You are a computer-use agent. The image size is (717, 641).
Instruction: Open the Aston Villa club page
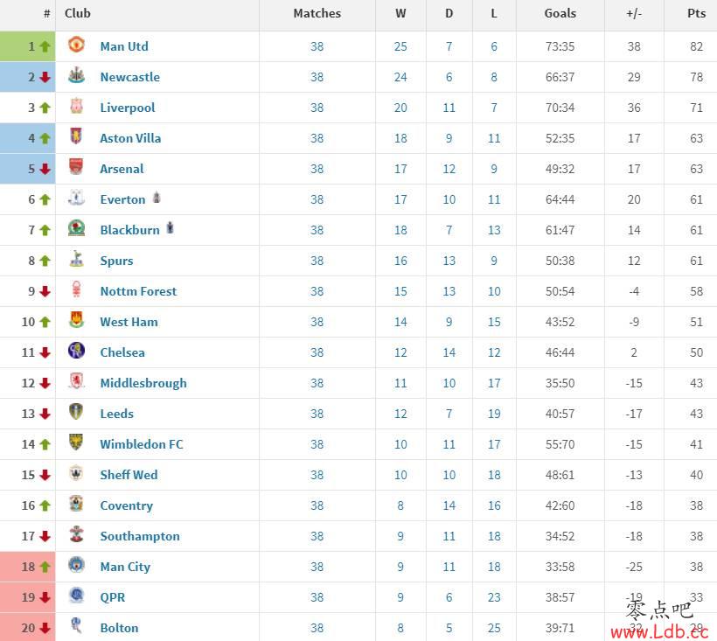click(130, 138)
